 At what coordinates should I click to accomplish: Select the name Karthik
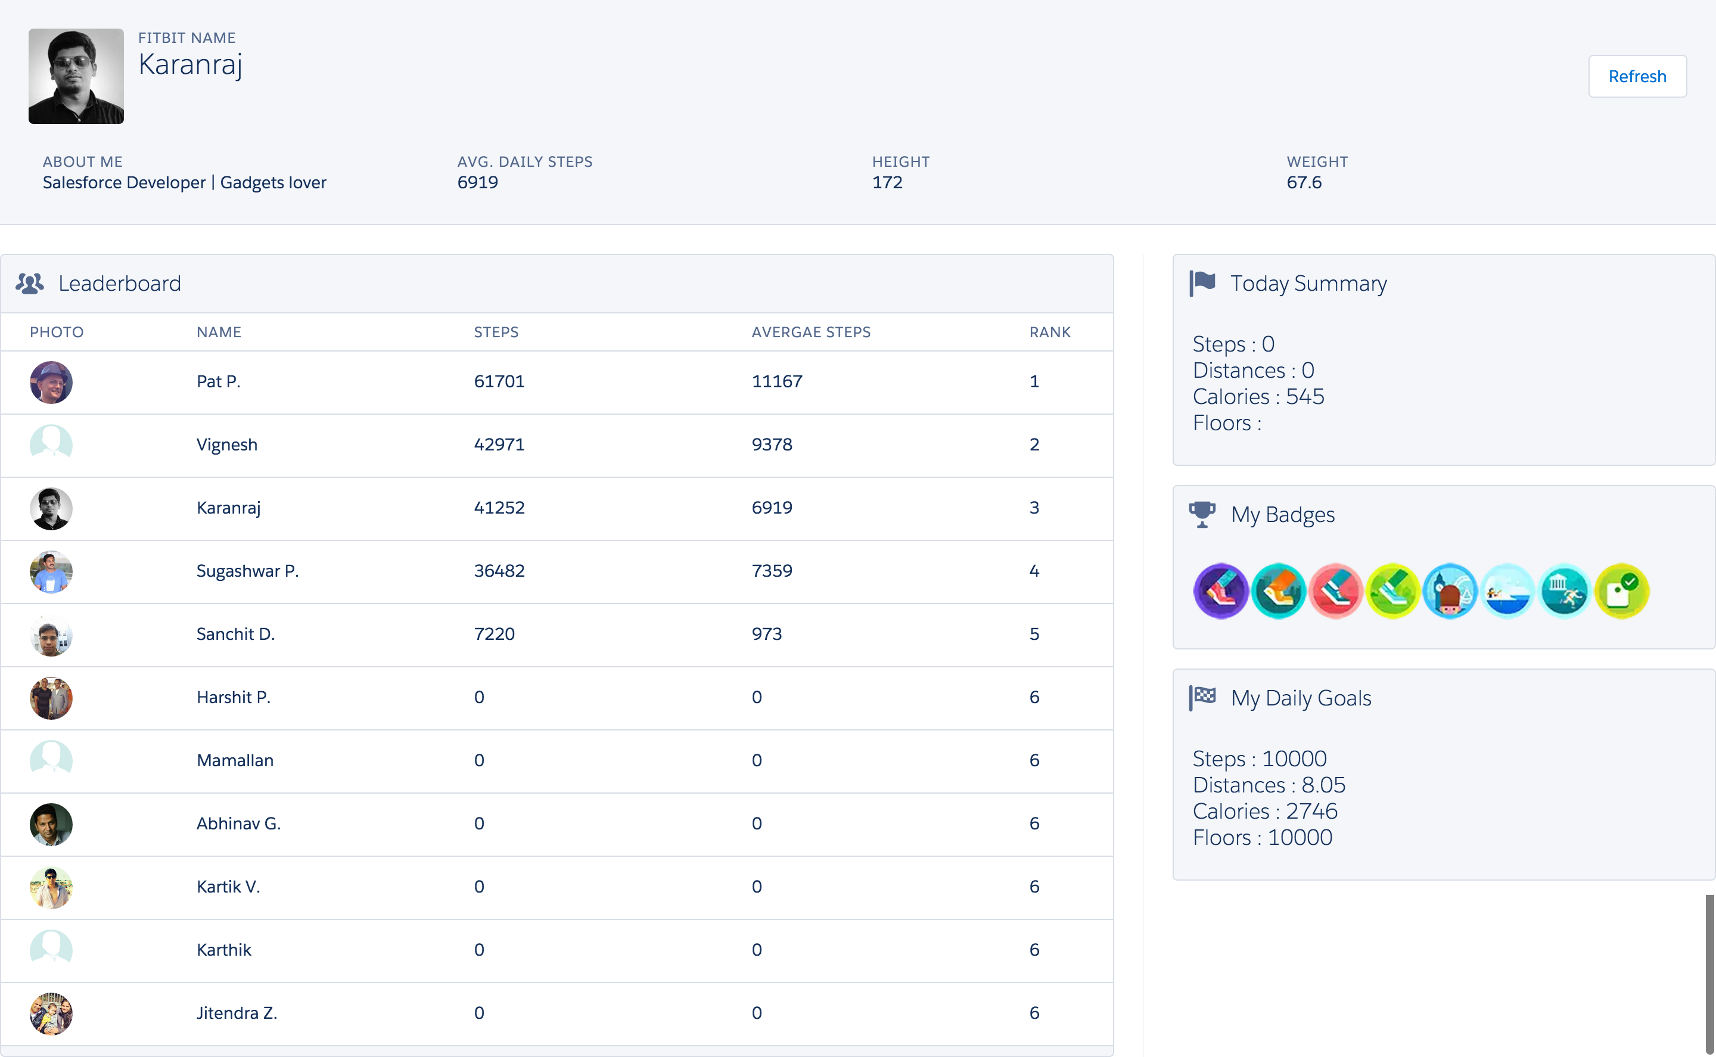223,950
